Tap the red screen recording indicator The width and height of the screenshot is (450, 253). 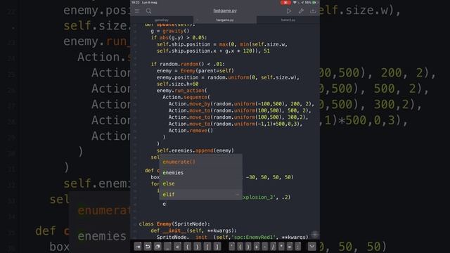coord(285,3)
